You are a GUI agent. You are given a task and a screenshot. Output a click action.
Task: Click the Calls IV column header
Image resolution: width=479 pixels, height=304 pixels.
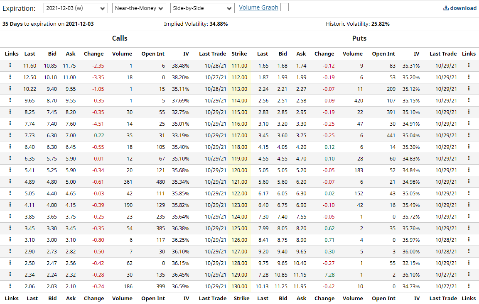click(186, 54)
